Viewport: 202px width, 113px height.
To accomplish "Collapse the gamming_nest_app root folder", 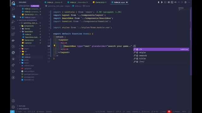I will coord(19,23).
